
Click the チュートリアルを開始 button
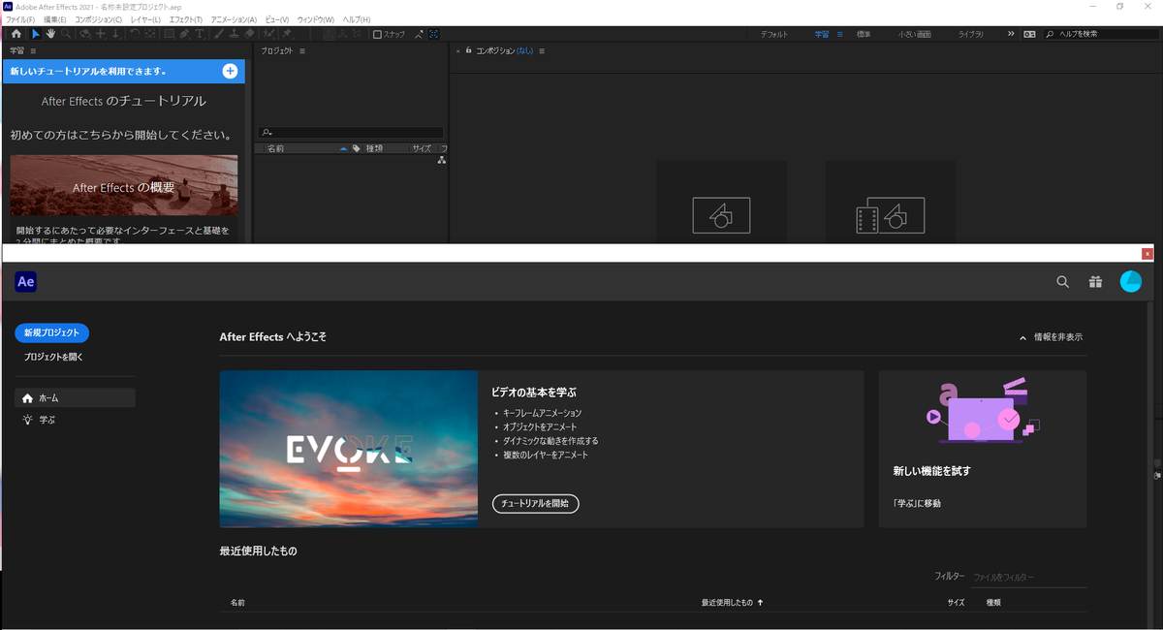click(x=535, y=503)
